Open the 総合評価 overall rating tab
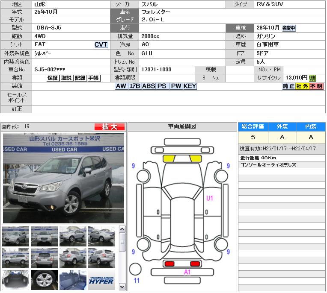The image size is (327, 293). click(253, 127)
